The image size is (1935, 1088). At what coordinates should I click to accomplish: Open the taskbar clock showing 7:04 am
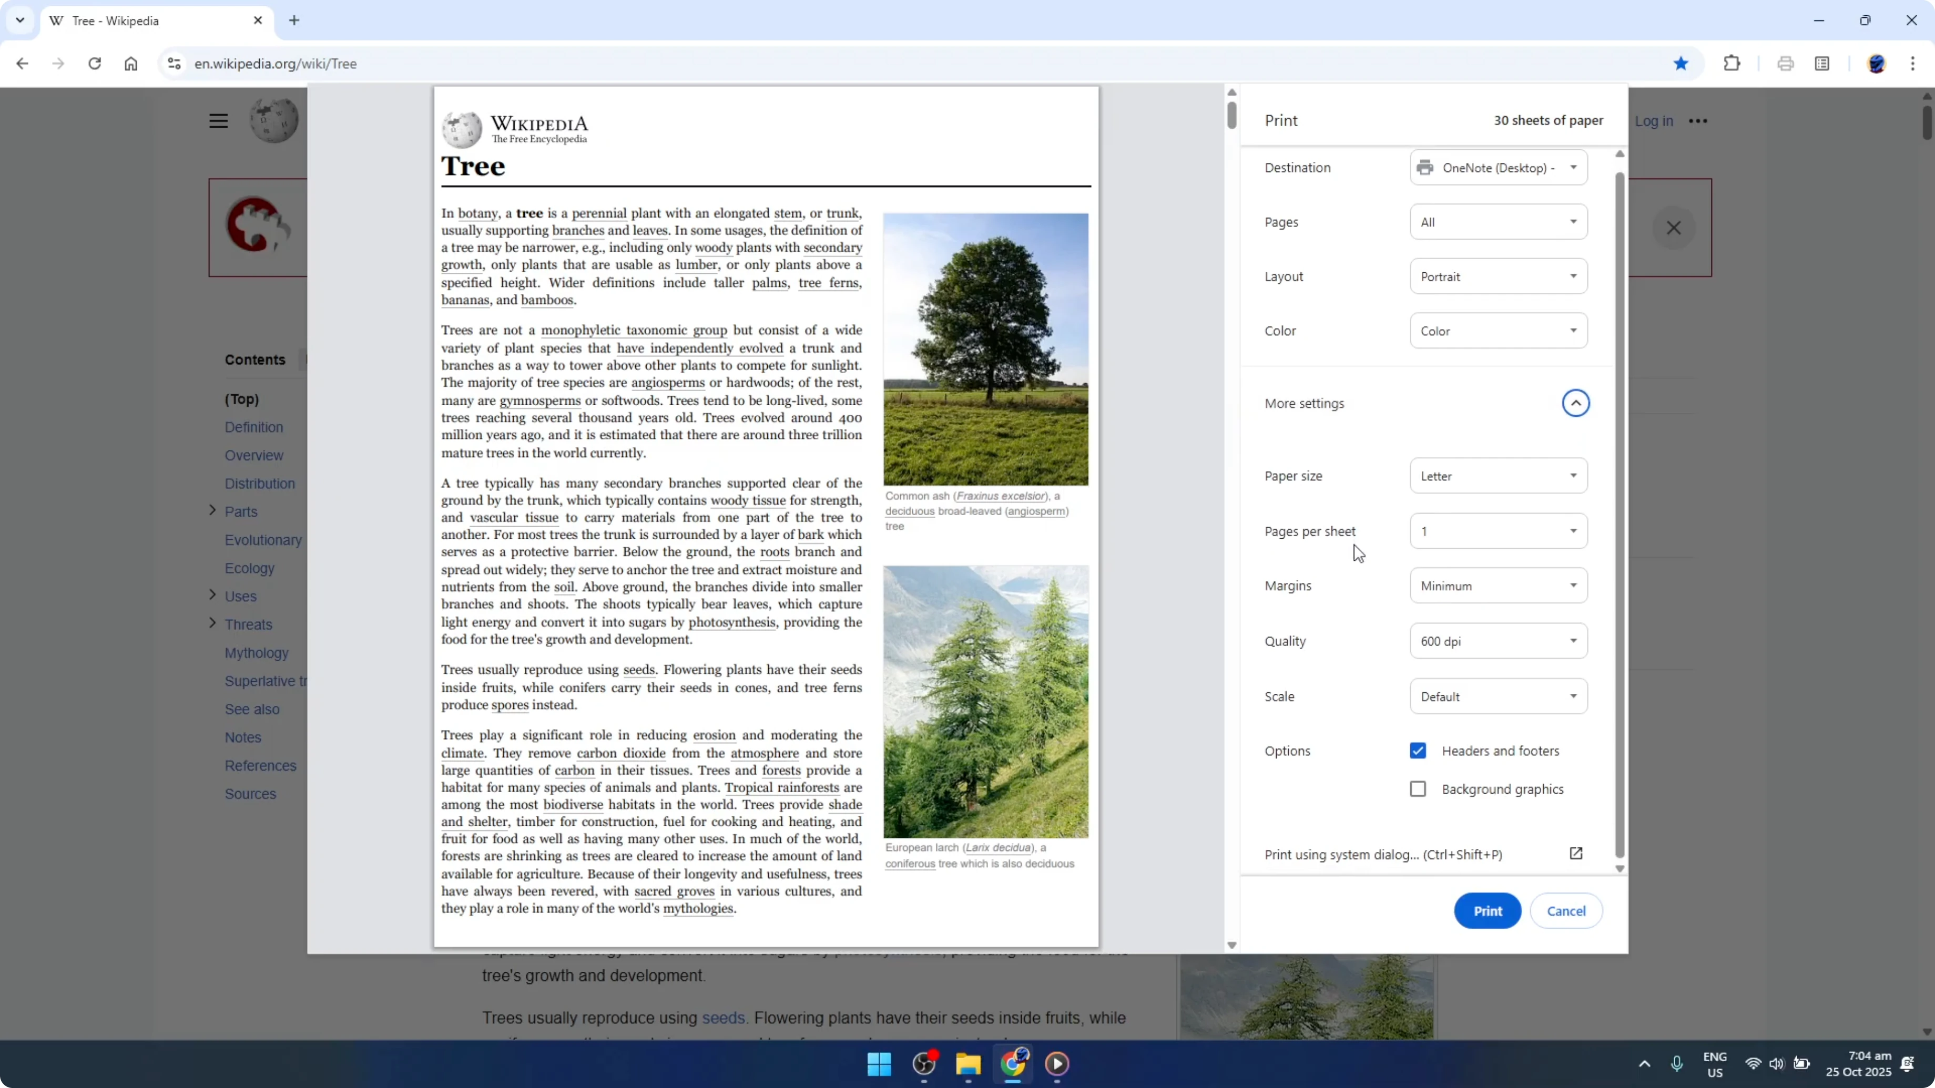click(x=1858, y=1064)
